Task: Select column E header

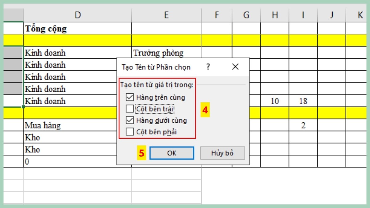Action: click(166, 14)
